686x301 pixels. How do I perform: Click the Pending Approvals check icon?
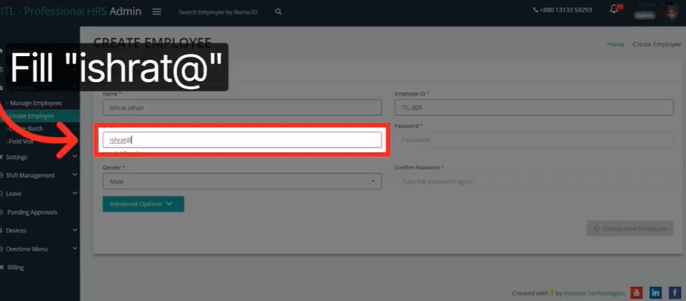coord(1,212)
